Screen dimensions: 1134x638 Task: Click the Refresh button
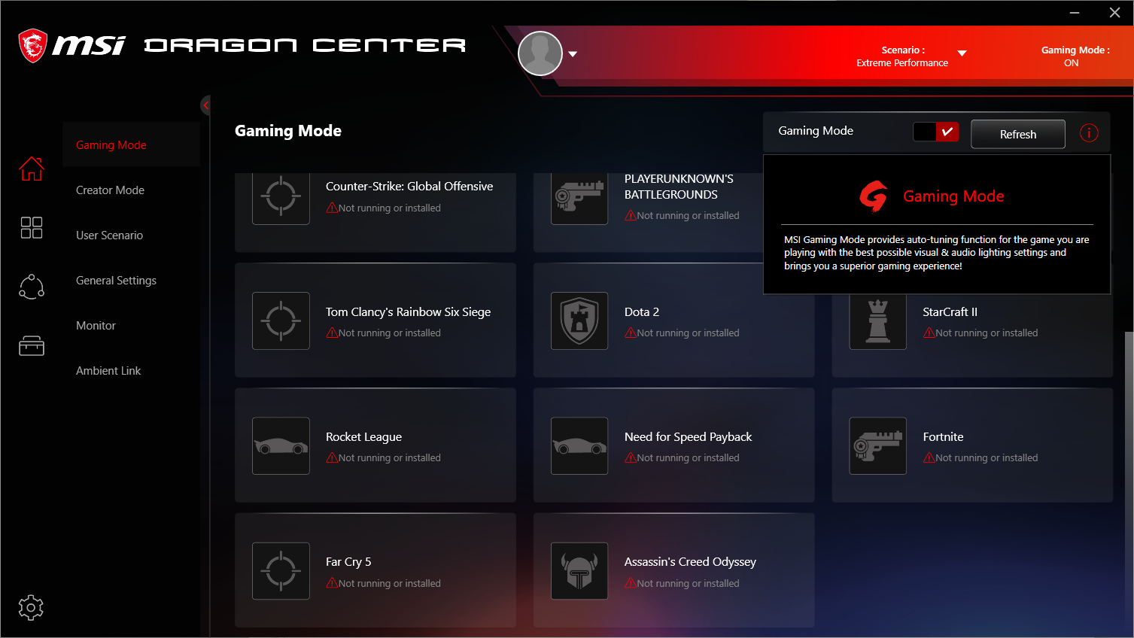[1018, 134]
